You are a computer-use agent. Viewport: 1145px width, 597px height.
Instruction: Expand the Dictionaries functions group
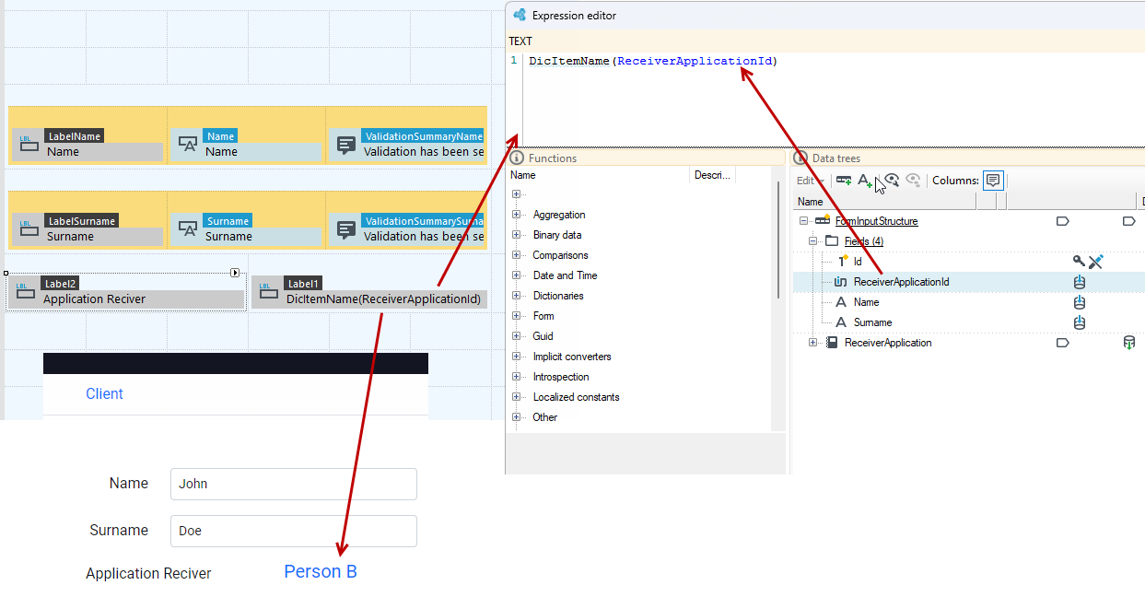[x=516, y=296]
